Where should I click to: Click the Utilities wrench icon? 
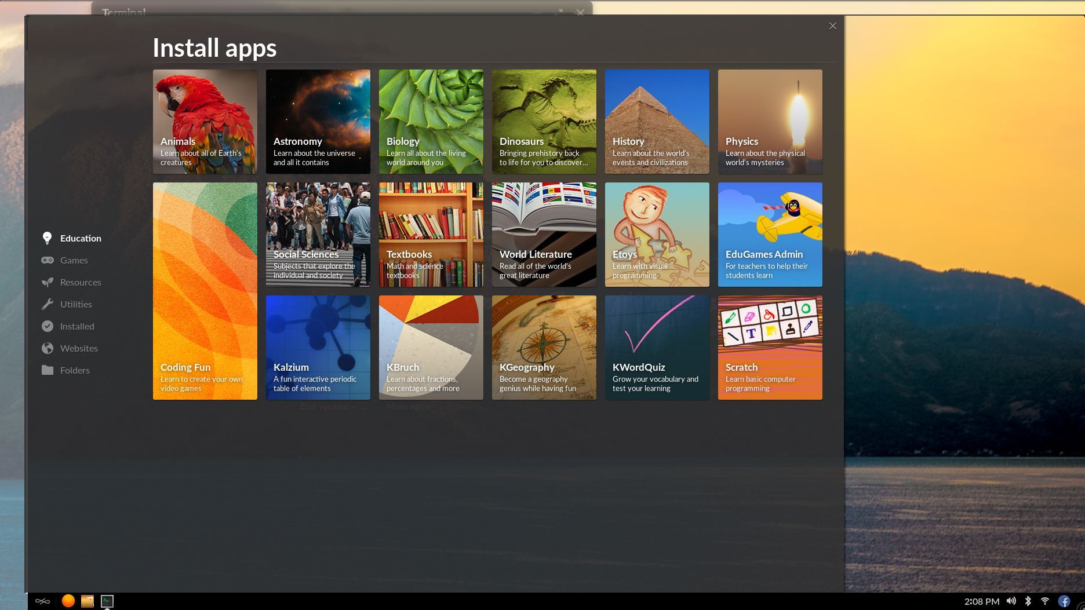click(x=48, y=304)
